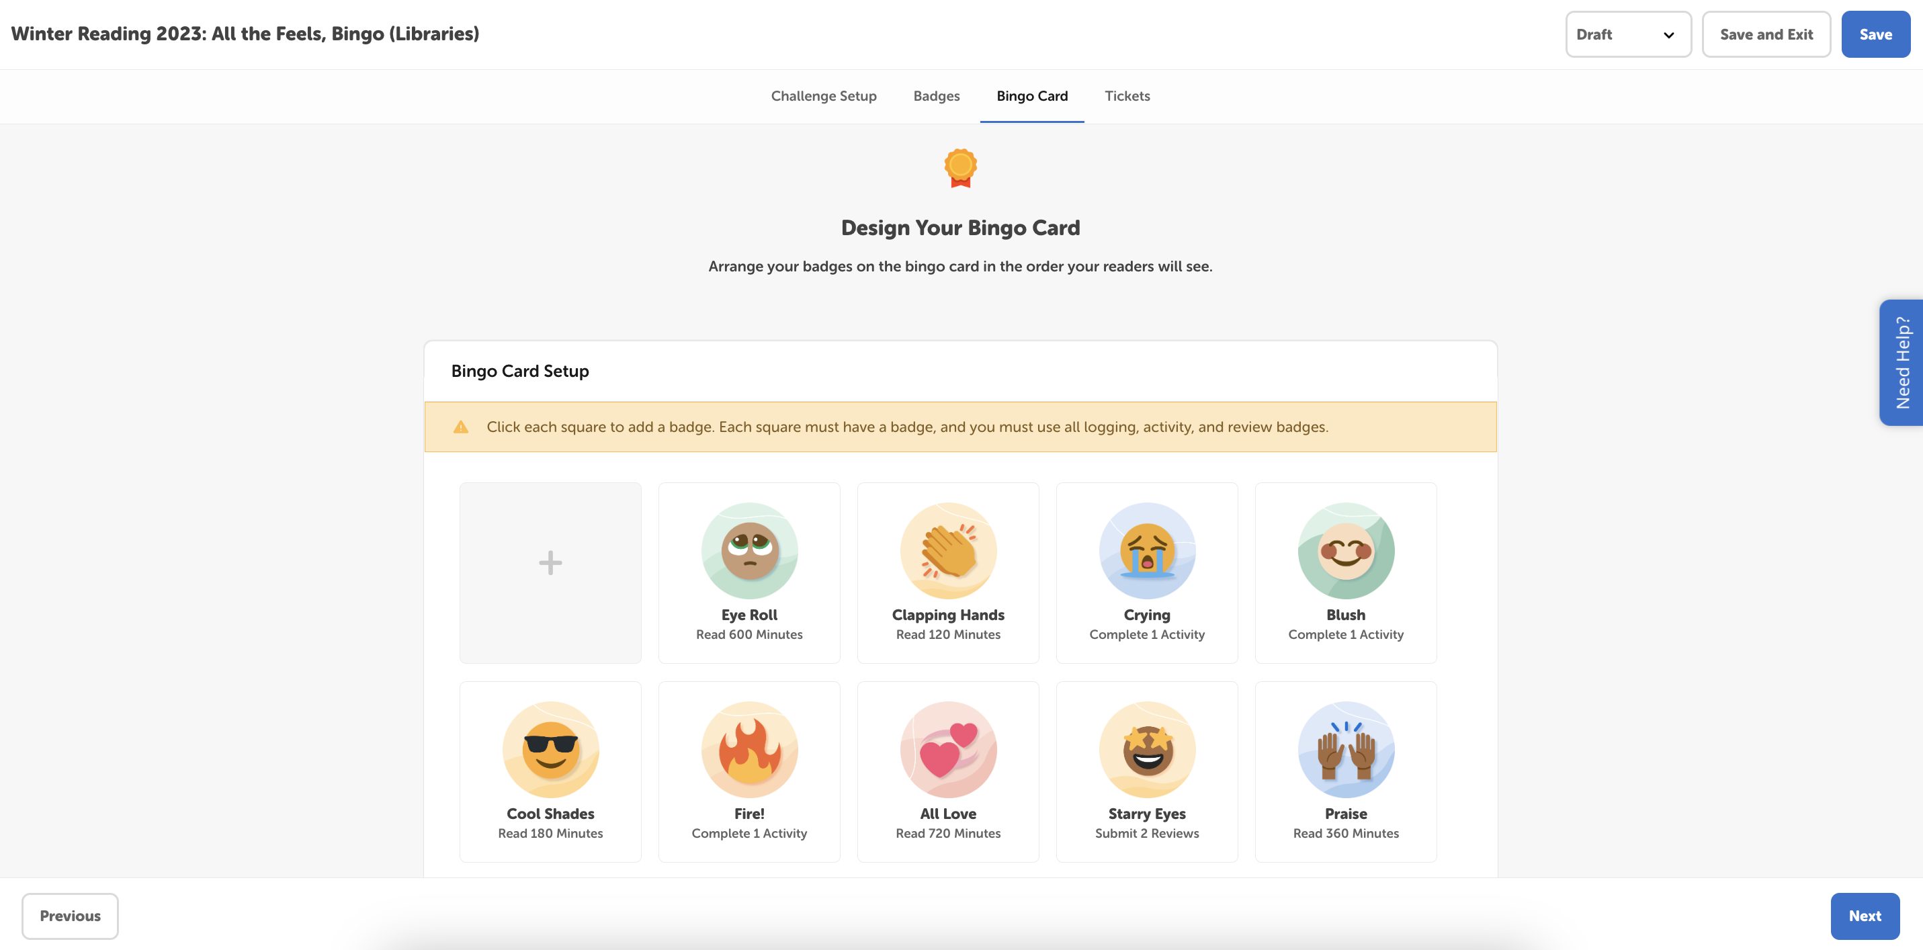Select the Fire! badge square
Image resolution: width=1923 pixels, height=950 pixels.
pos(749,772)
